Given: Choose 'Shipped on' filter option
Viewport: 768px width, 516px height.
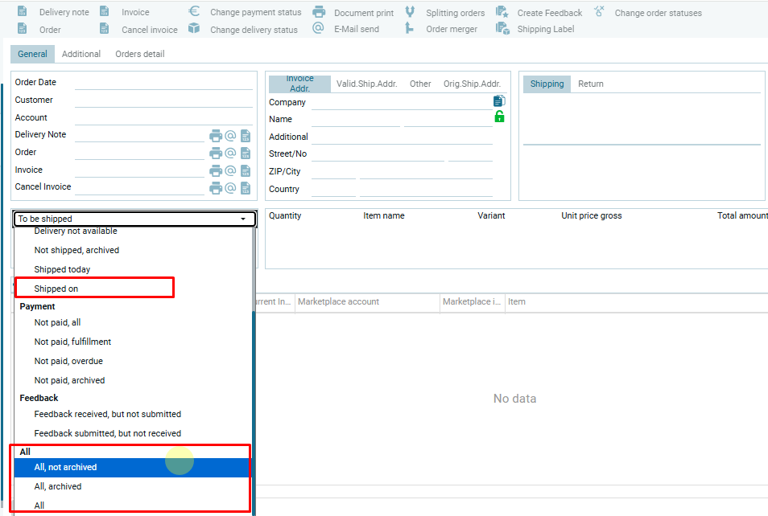Looking at the screenshot, I should click(56, 289).
